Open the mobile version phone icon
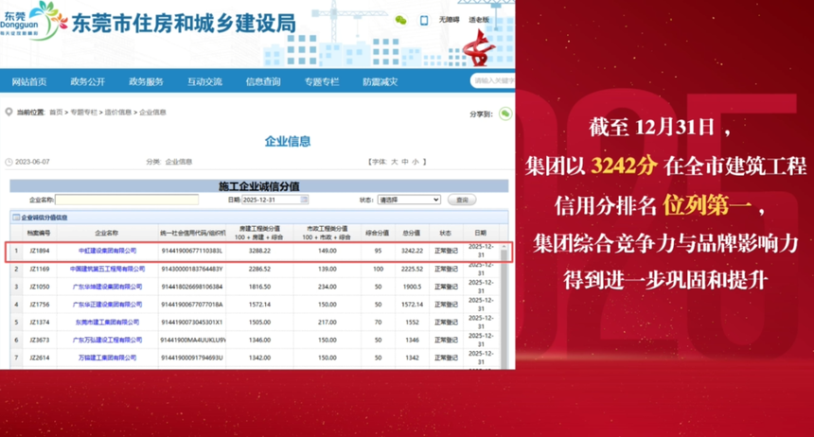The height and width of the screenshot is (437, 814). tap(424, 20)
